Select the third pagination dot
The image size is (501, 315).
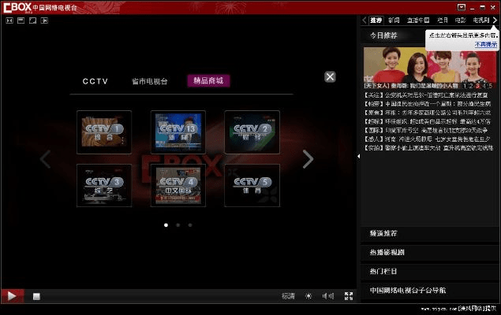pyautogui.click(x=190, y=225)
